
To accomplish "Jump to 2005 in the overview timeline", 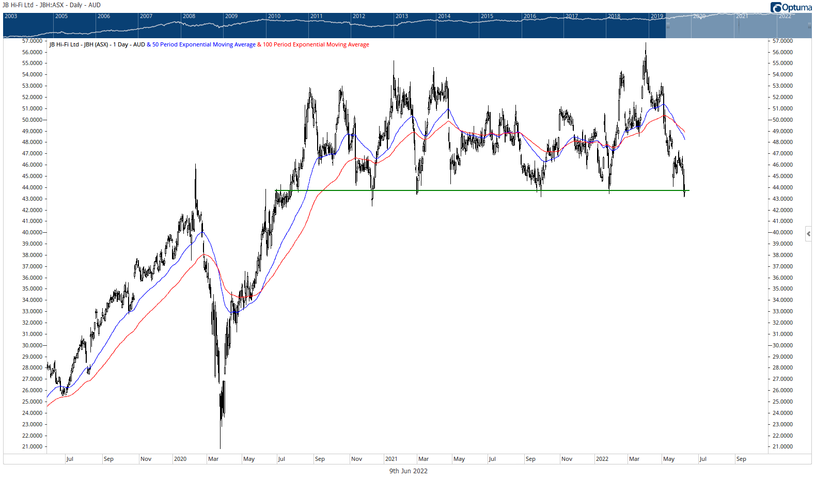I will [61, 17].
